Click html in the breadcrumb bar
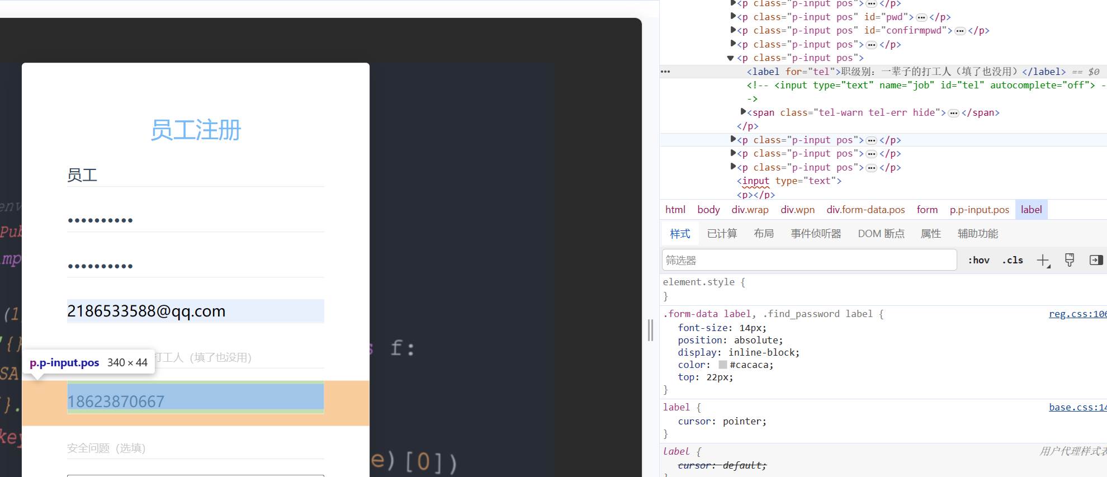The width and height of the screenshot is (1107, 477). pos(675,210)
